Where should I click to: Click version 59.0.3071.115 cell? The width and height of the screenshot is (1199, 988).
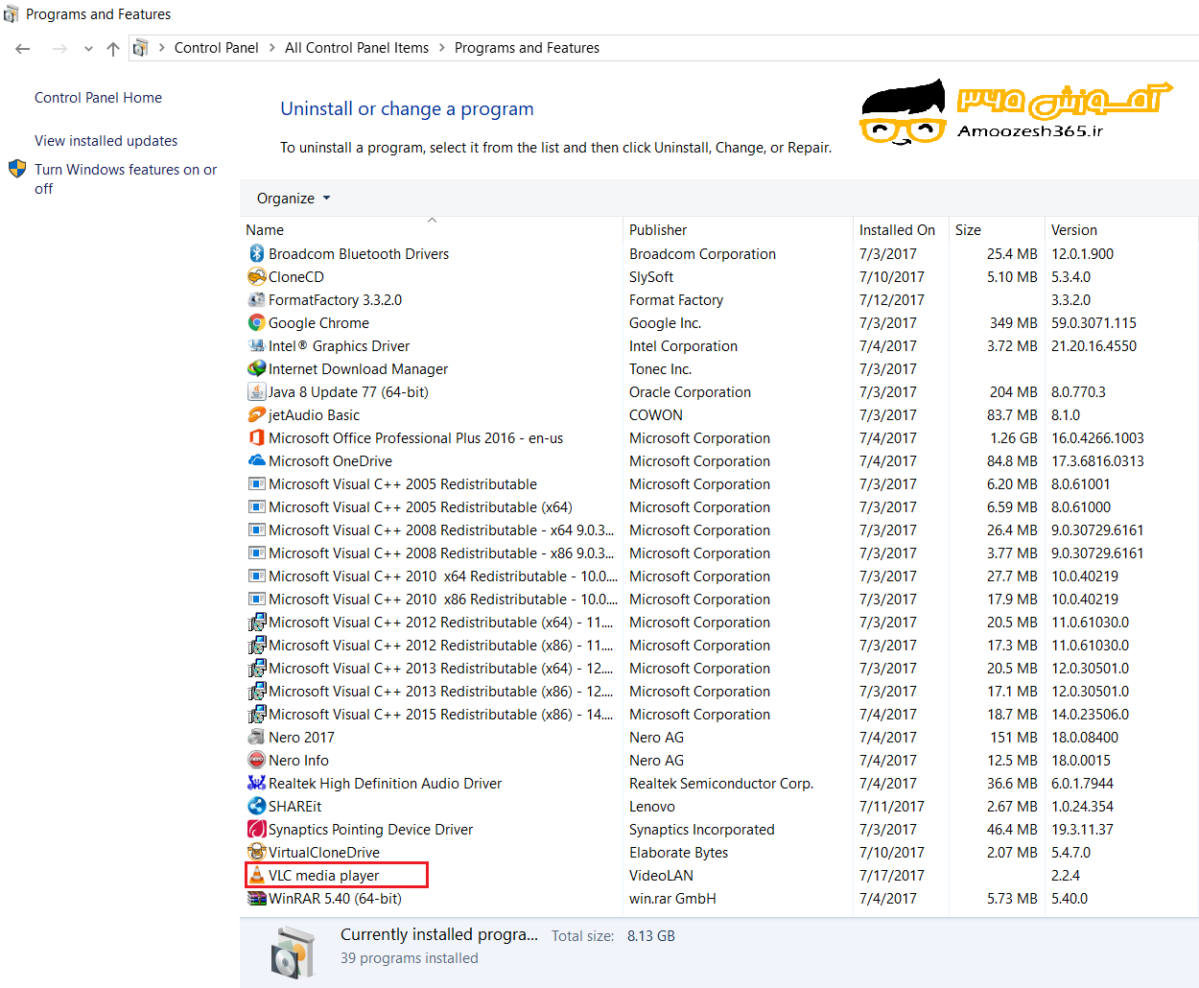click(x=1093, y=323)
